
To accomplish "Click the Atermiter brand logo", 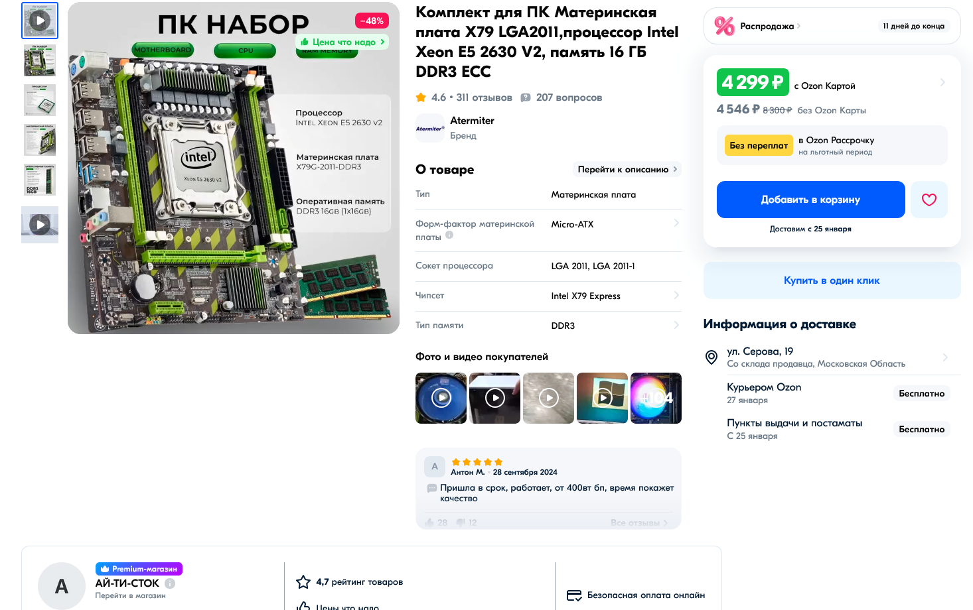I will [429, 128].
